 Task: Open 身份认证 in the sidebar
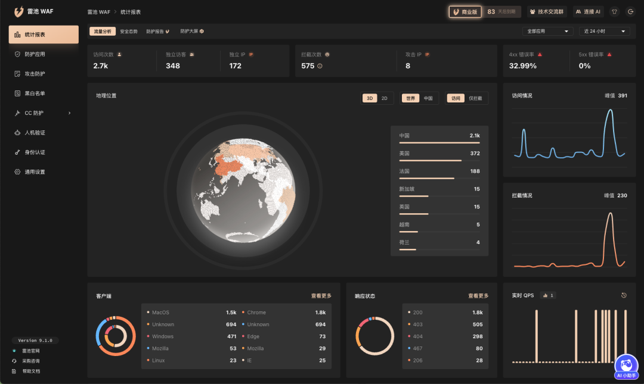pyautogui.click(x=44, y=152)
